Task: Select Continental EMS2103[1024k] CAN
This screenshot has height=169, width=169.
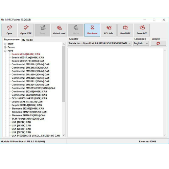Action: click(30, 71)
